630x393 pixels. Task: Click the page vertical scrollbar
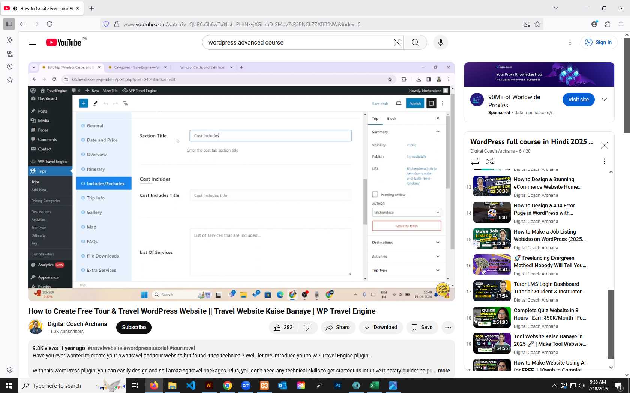(x=627, y=85)
